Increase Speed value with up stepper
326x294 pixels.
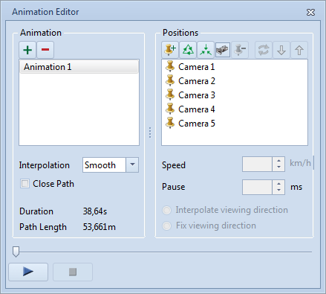coord(278,161)
